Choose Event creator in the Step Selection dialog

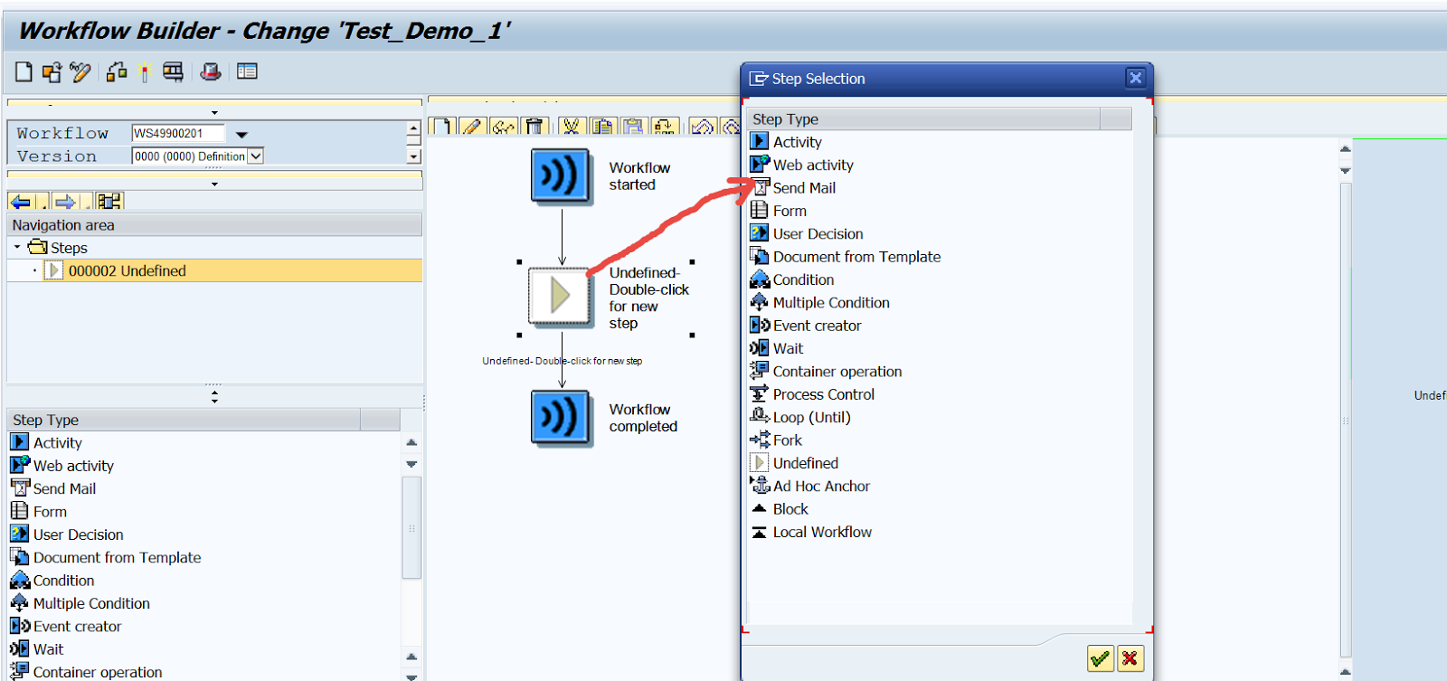(817, 326)
